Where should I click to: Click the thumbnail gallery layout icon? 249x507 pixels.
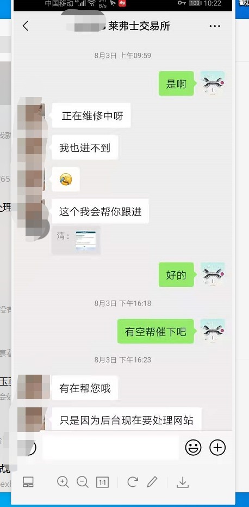point(28,482)
